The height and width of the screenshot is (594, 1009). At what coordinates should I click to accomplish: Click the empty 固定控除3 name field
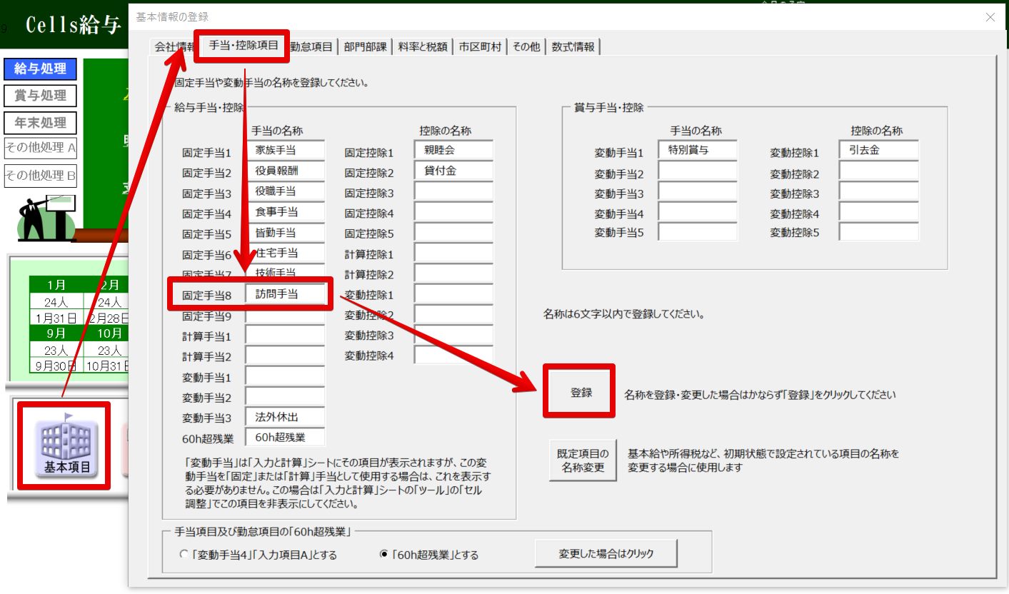(453, 192)
